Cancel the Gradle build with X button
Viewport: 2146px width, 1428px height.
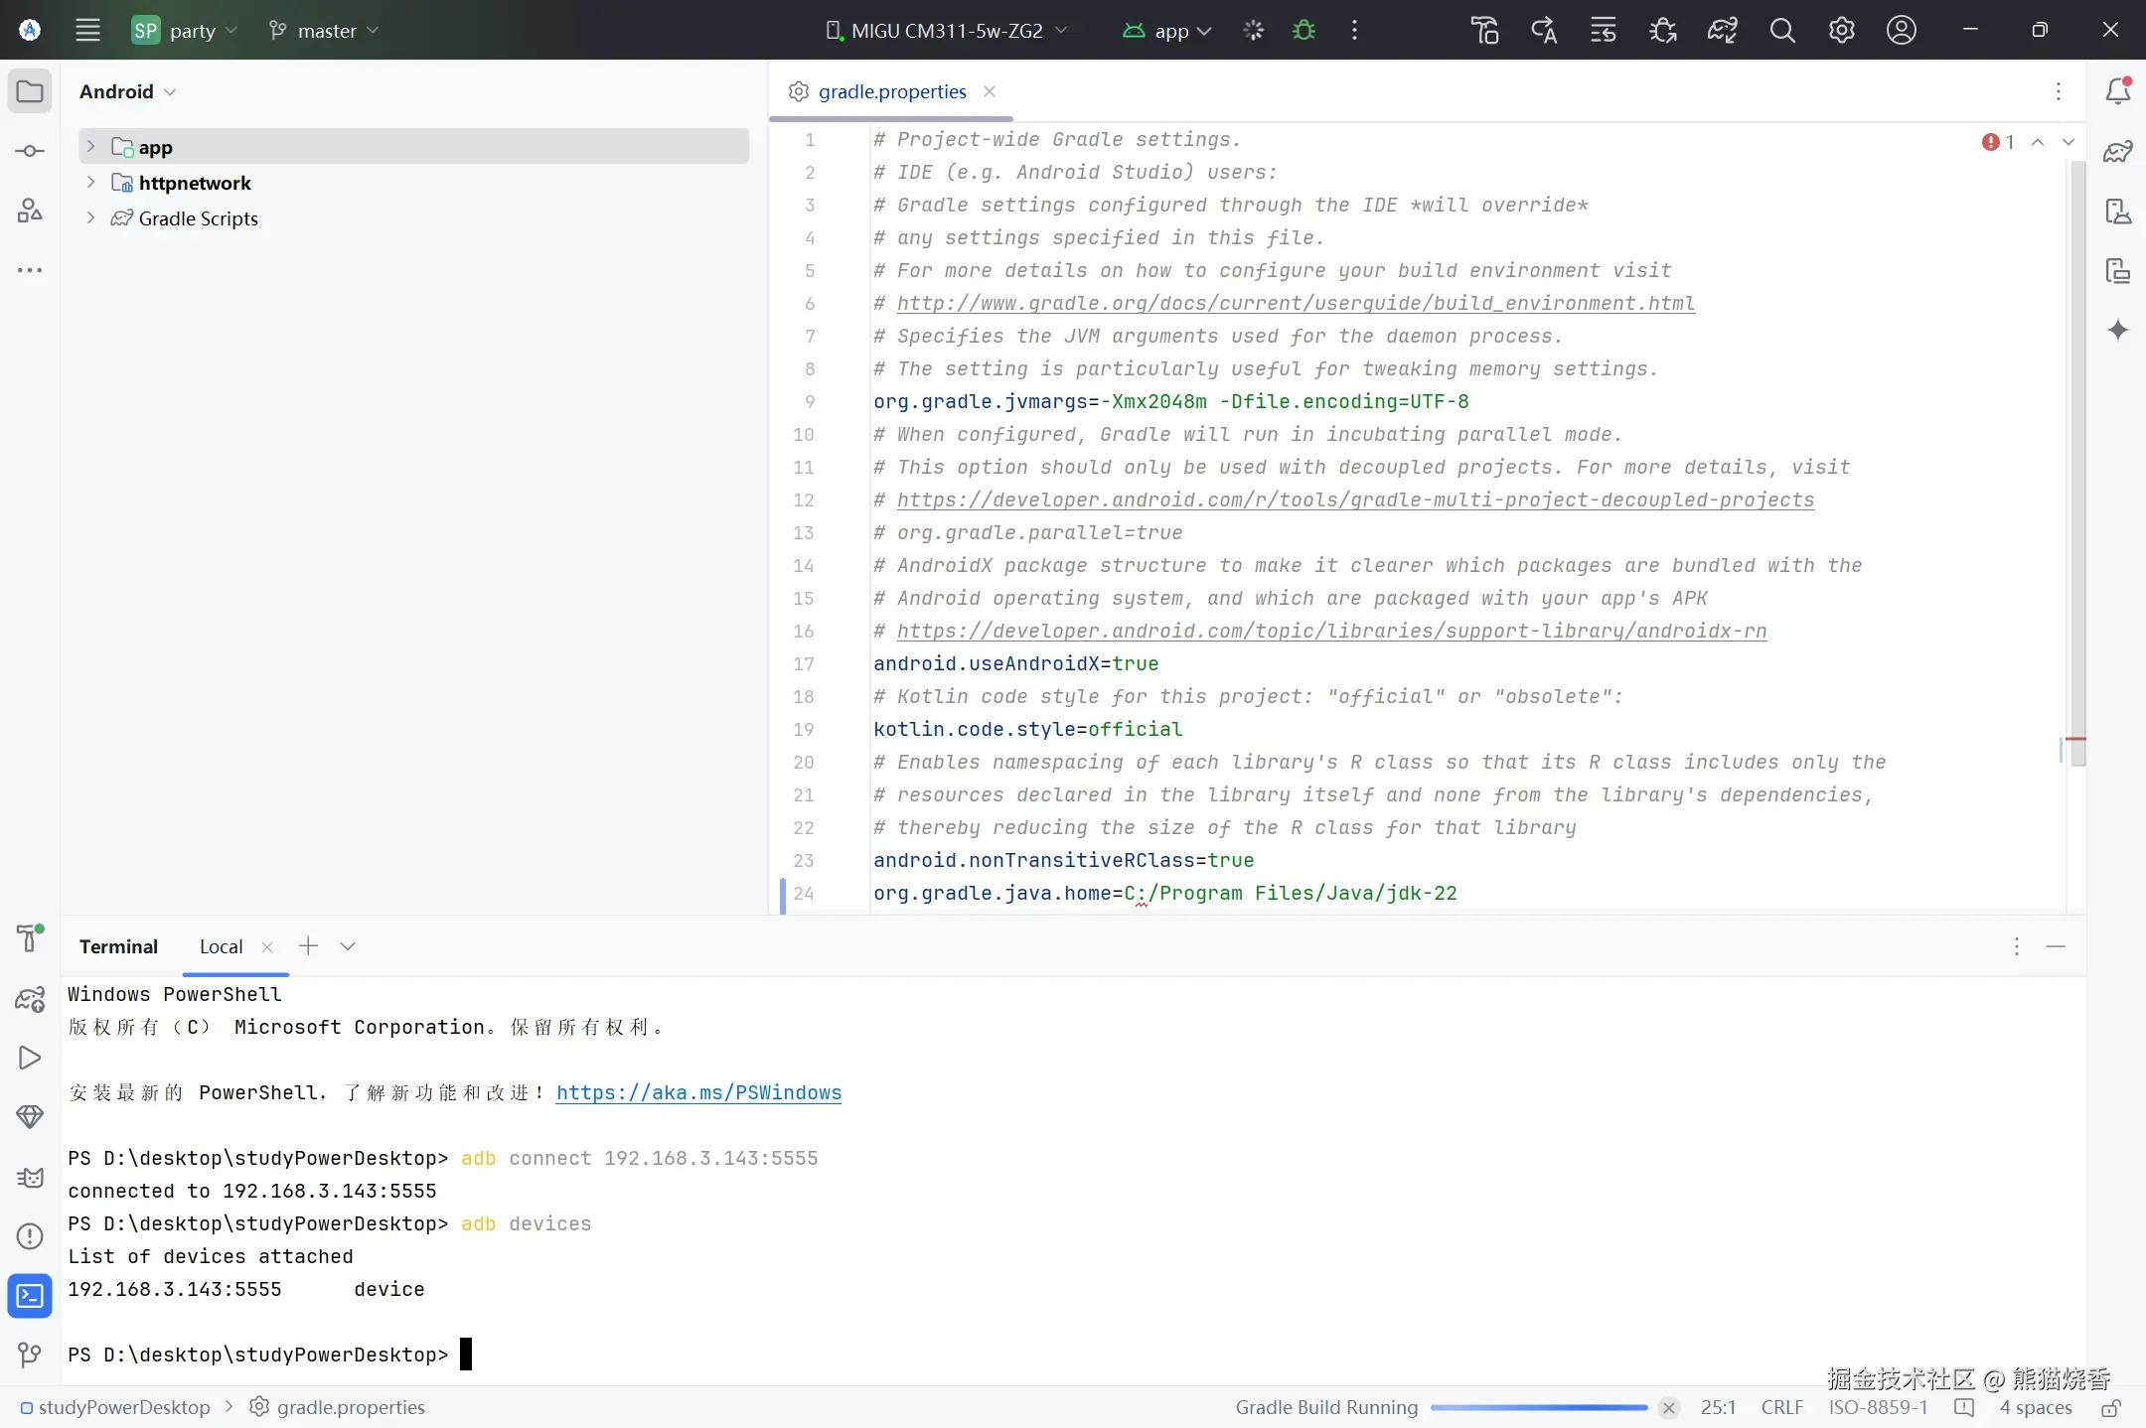pyautogui.click(x=1669, y=1408)
